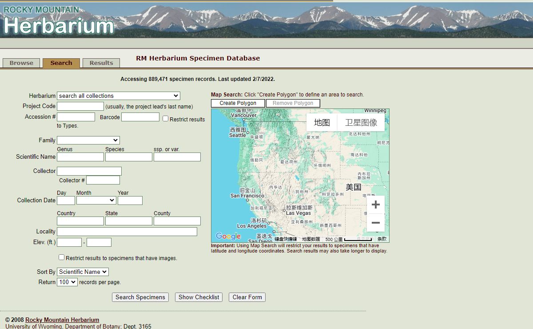This screenshot has height=329, width=533.
Task: Click the Create Polygon button
Action: 238,103
